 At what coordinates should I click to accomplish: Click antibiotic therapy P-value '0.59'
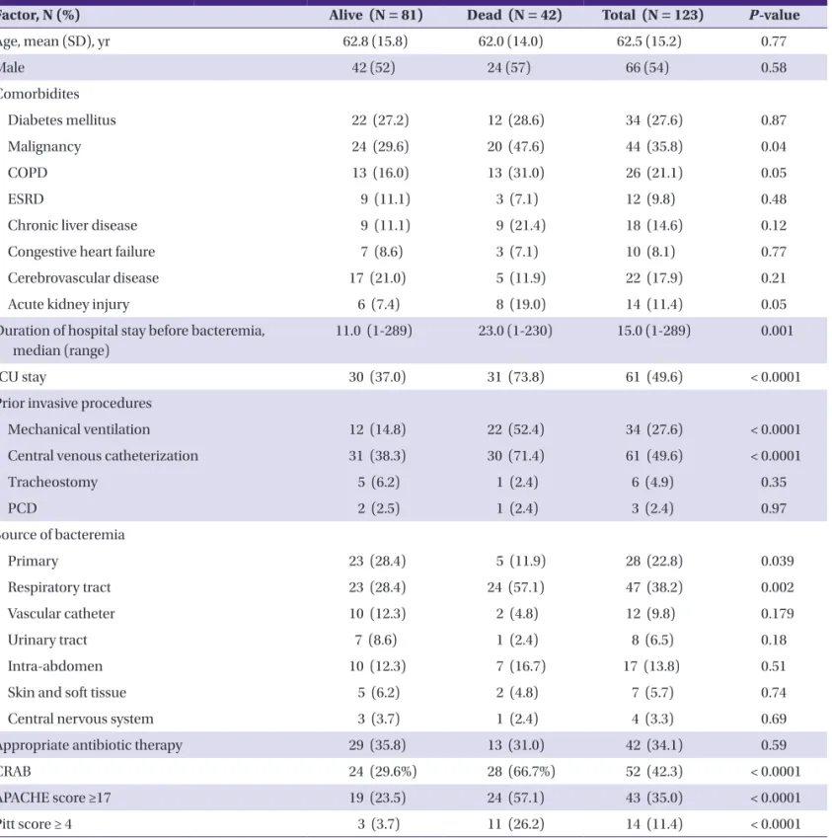tap(773, 745)
